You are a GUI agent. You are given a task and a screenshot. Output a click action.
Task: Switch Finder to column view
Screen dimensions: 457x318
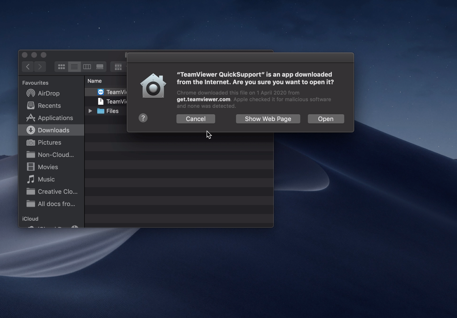point(87,67)
